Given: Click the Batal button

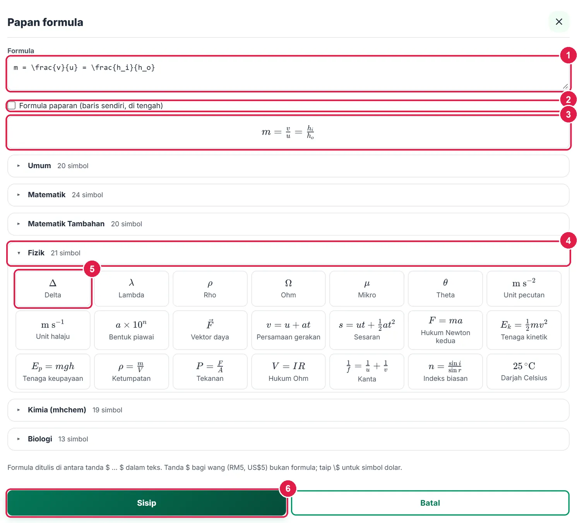Looking at the screenshot, I should pyautogui.click(x=430, y=503).
